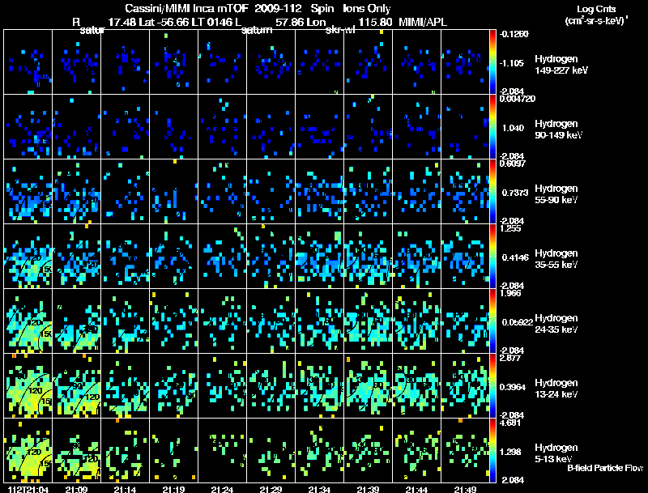The height and width of the screenshot is (493, 648).
Task: Click the 'Hydrogen 5-13 keV' row label
Action: [556, 453]
